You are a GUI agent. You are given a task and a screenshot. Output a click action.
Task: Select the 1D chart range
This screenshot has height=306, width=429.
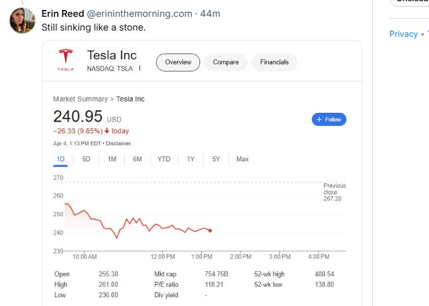(60, 159)
